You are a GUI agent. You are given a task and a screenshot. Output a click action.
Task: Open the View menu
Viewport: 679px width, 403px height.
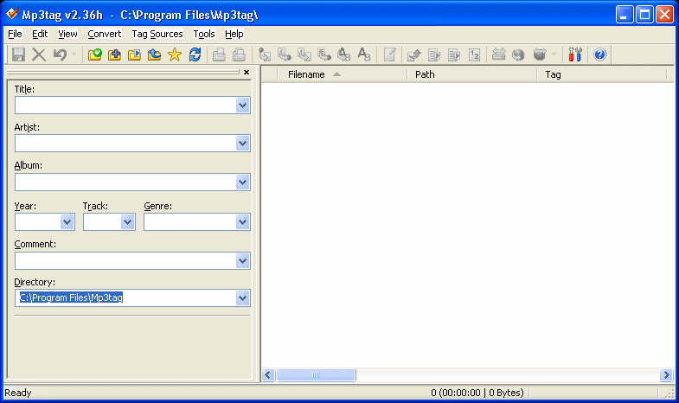click(67, 34)
